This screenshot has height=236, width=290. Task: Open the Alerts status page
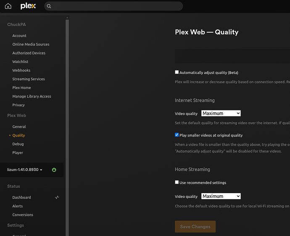pyautogui.click(x=17, y=206)
